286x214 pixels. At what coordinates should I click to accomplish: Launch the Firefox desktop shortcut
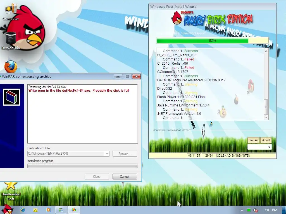coord(11,67)
